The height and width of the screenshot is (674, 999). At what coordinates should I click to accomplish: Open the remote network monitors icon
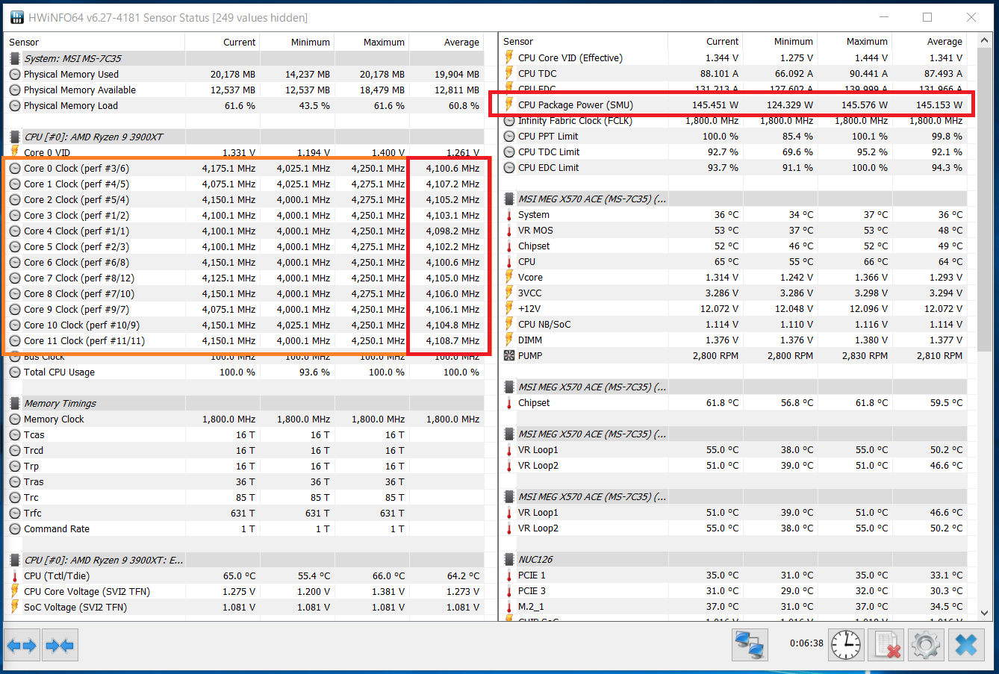coord(749,645)
